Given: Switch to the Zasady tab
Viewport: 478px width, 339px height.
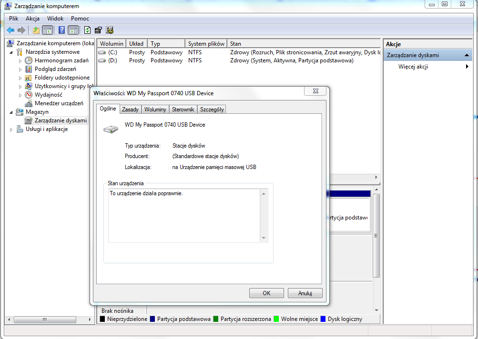Looking at the screenshot, I should pos(130,110).
